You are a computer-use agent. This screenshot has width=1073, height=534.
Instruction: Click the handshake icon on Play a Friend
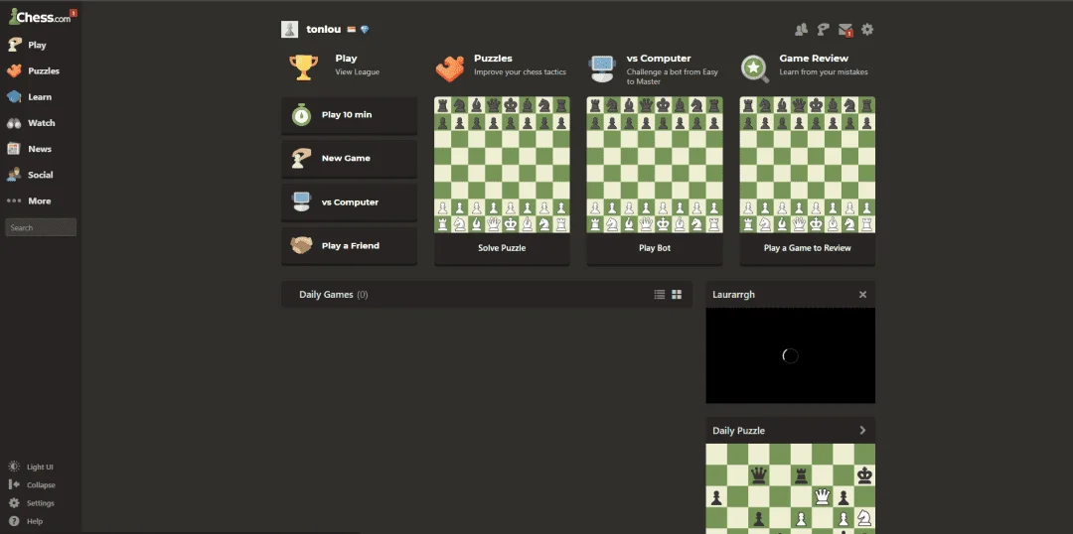pos(302,245)
